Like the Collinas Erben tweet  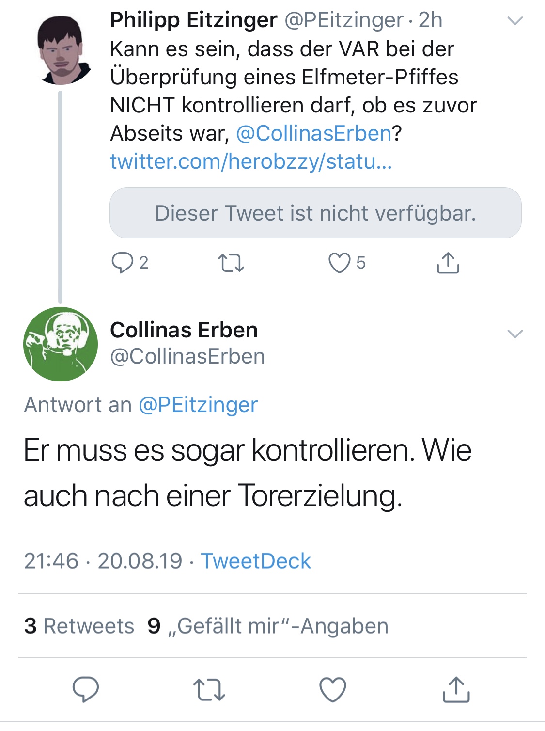point(333,689)
